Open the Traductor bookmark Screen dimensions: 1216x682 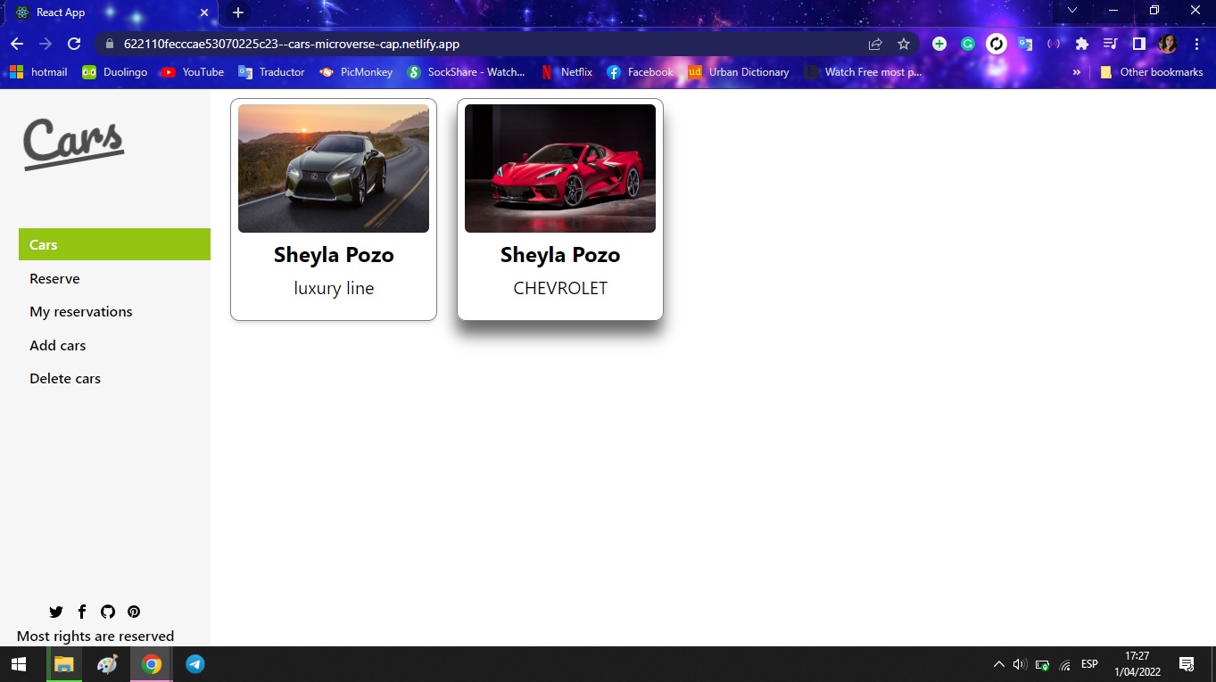[271, 72]
